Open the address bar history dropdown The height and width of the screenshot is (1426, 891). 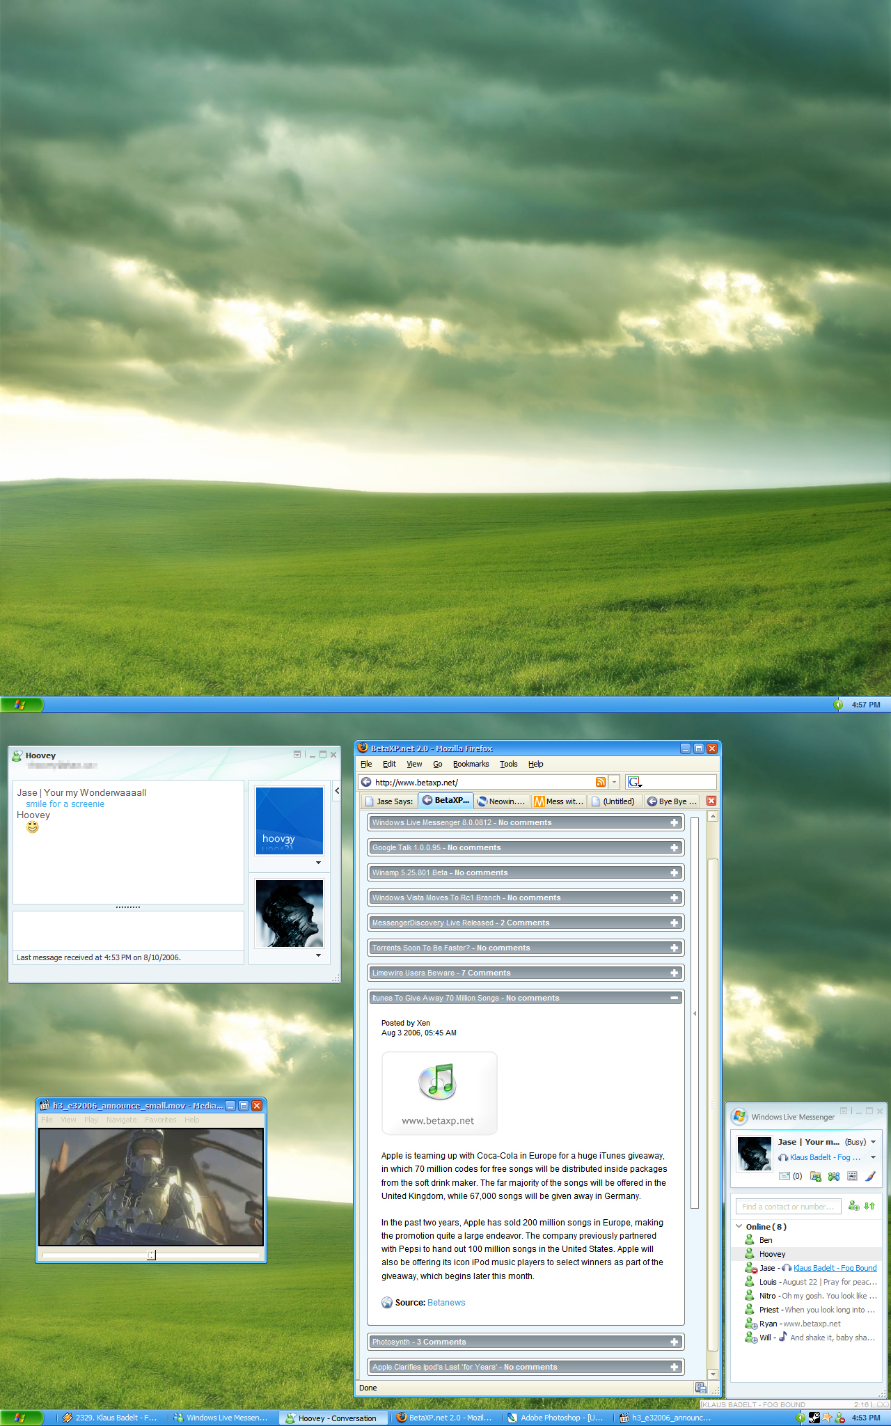pyautogui.click(x=614, y=782)
